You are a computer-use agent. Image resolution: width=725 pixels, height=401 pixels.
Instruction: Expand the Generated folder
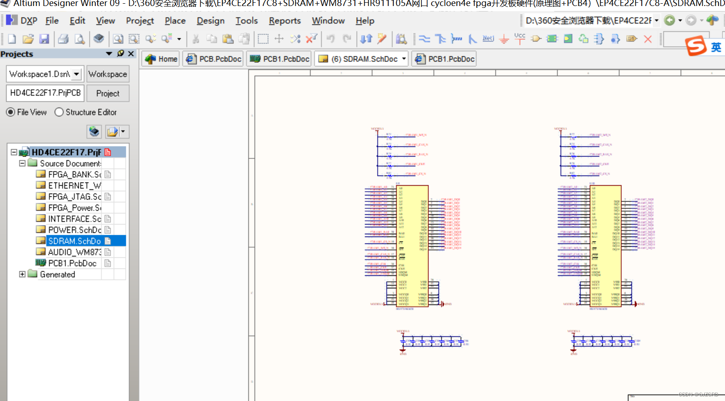tap(22, 274)
